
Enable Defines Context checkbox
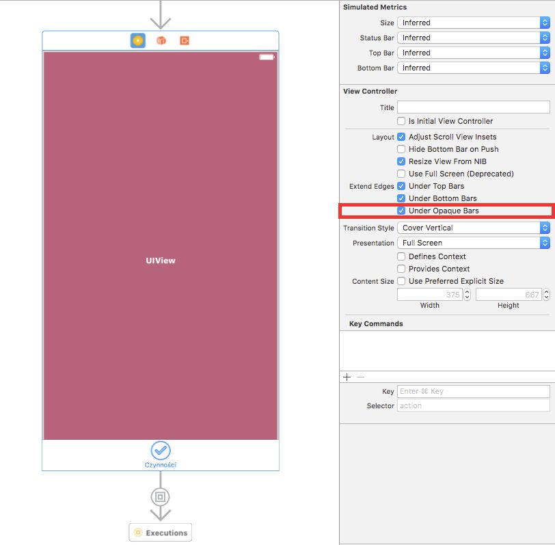click(x=401, y=256)
